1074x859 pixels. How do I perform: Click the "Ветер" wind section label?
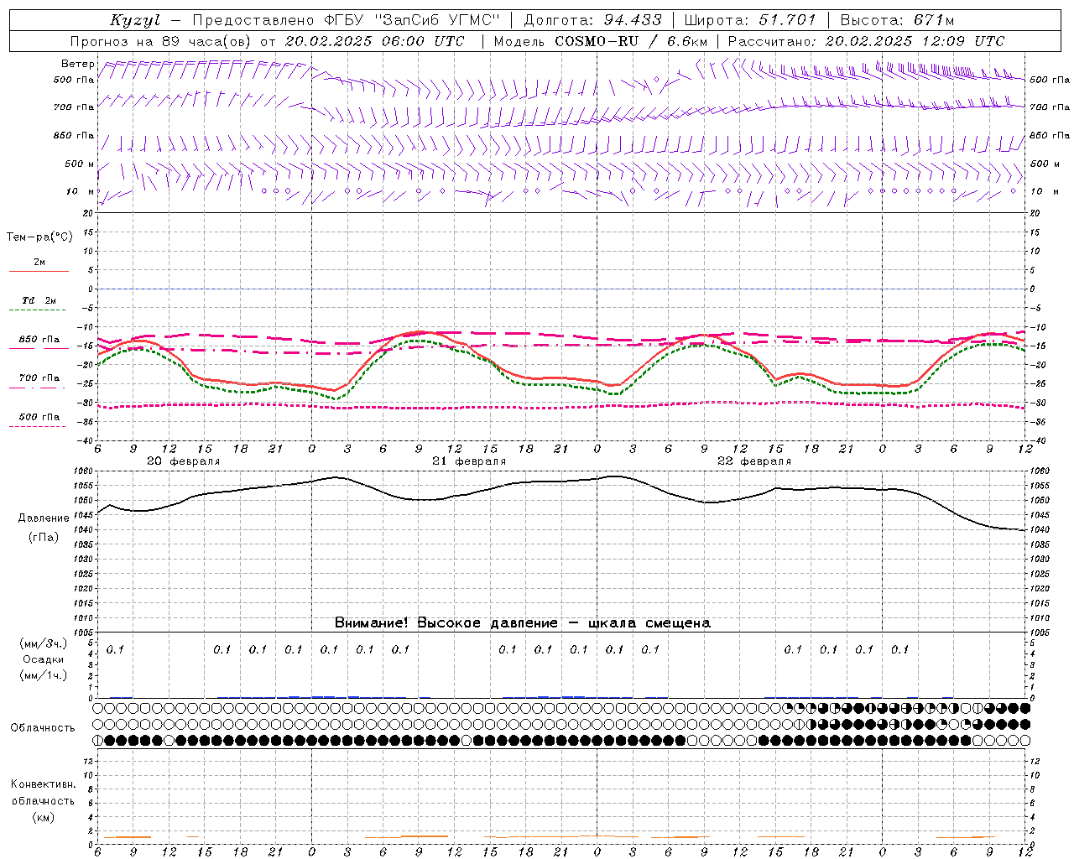[78, 64]
